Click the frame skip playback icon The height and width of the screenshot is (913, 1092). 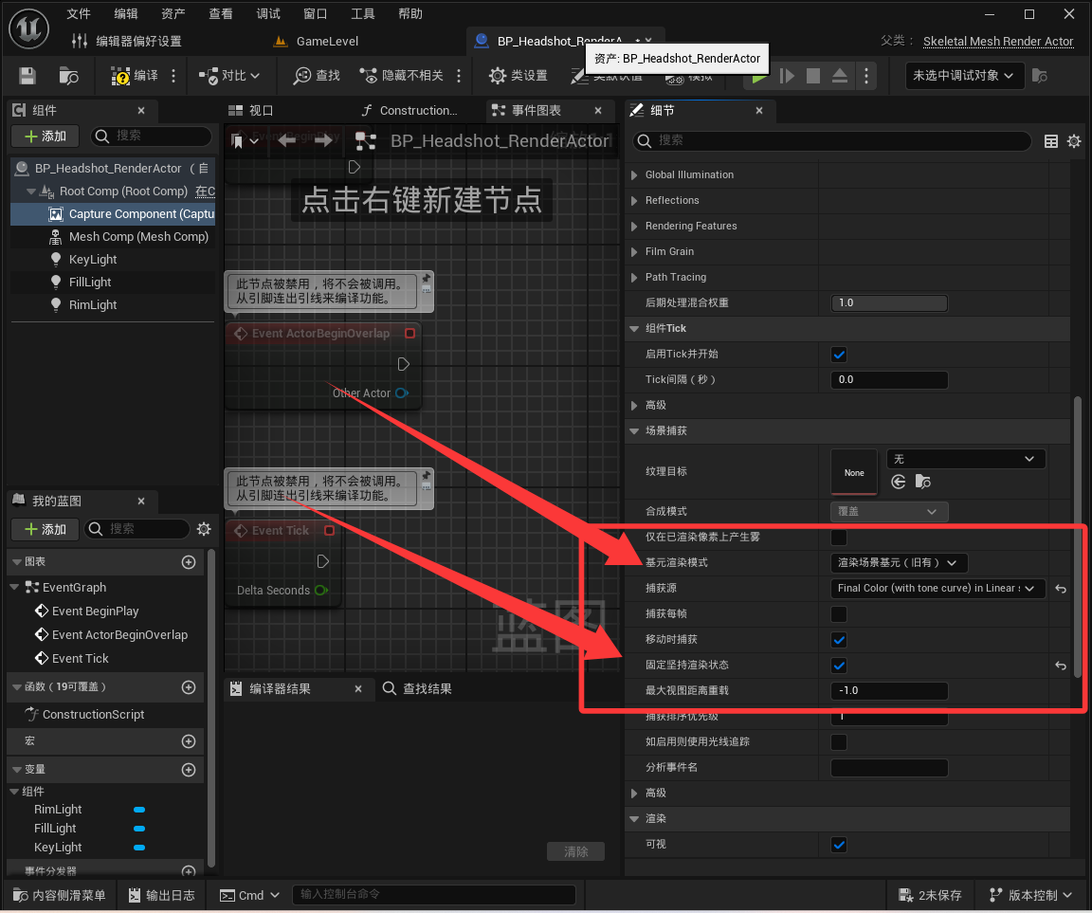[x=787, y=76]
